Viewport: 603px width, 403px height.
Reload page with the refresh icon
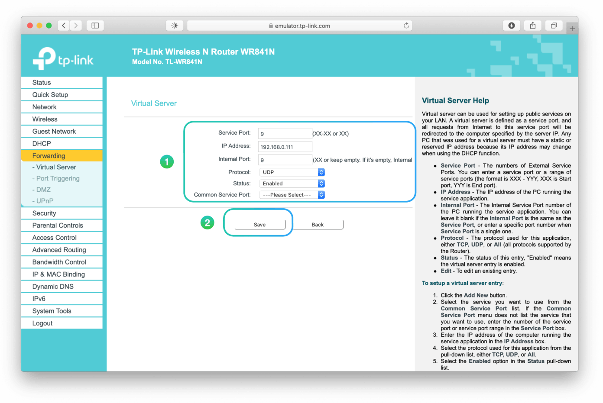click(x=406, y=26)
